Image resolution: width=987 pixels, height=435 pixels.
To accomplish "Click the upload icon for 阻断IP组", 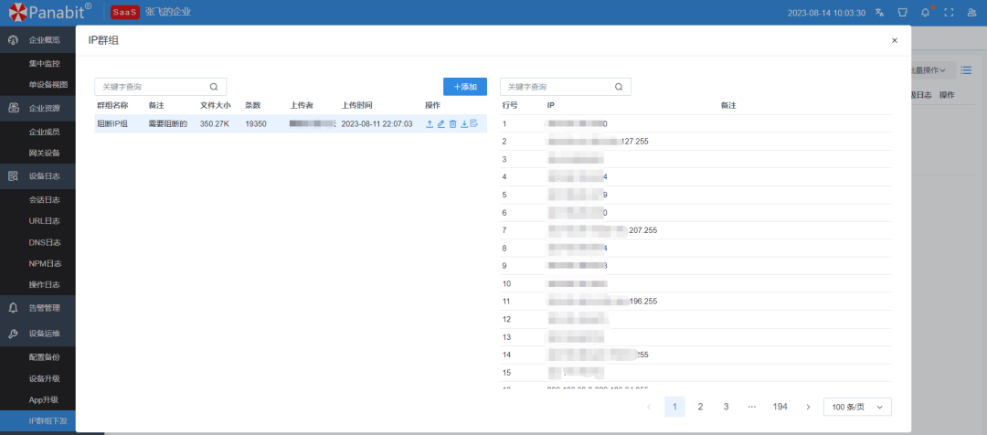I will point(430,123).
